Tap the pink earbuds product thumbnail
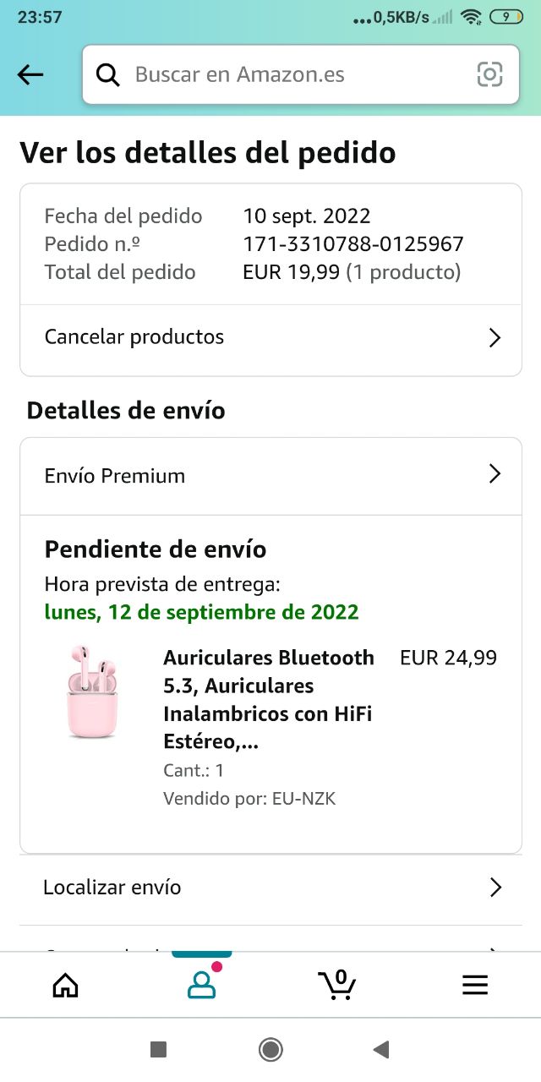This screenshot has height=1082, width=541. [x=92, y=691]
